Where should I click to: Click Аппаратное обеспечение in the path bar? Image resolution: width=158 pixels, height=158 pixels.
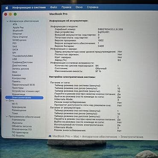[99, 137]
